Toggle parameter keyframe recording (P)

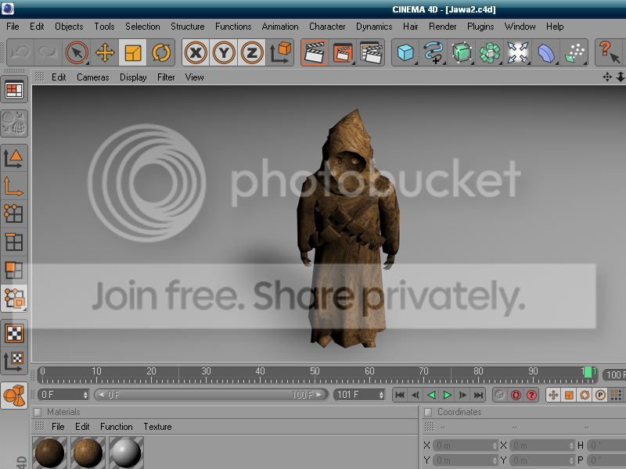pos(600,395)
